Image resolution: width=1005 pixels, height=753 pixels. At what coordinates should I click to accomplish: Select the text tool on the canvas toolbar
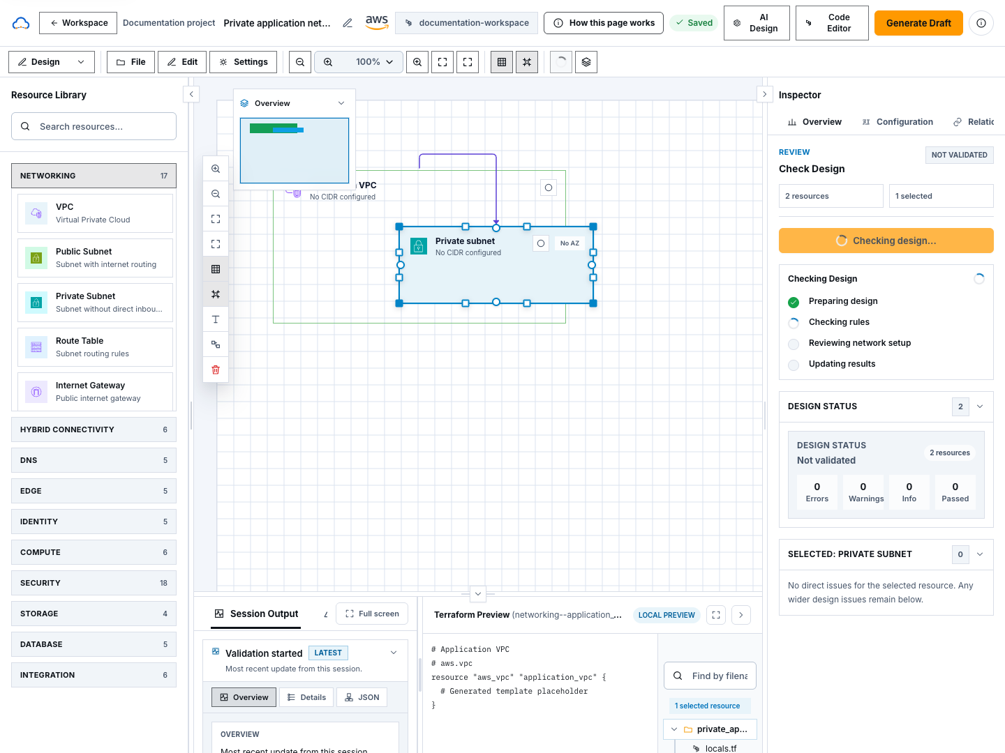[216, 319]
